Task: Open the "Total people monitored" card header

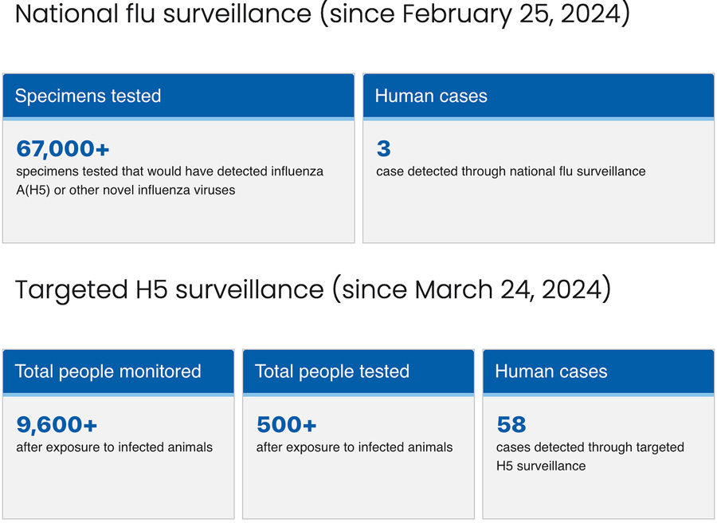Action: pyautogui.click(x=108, y=372)
